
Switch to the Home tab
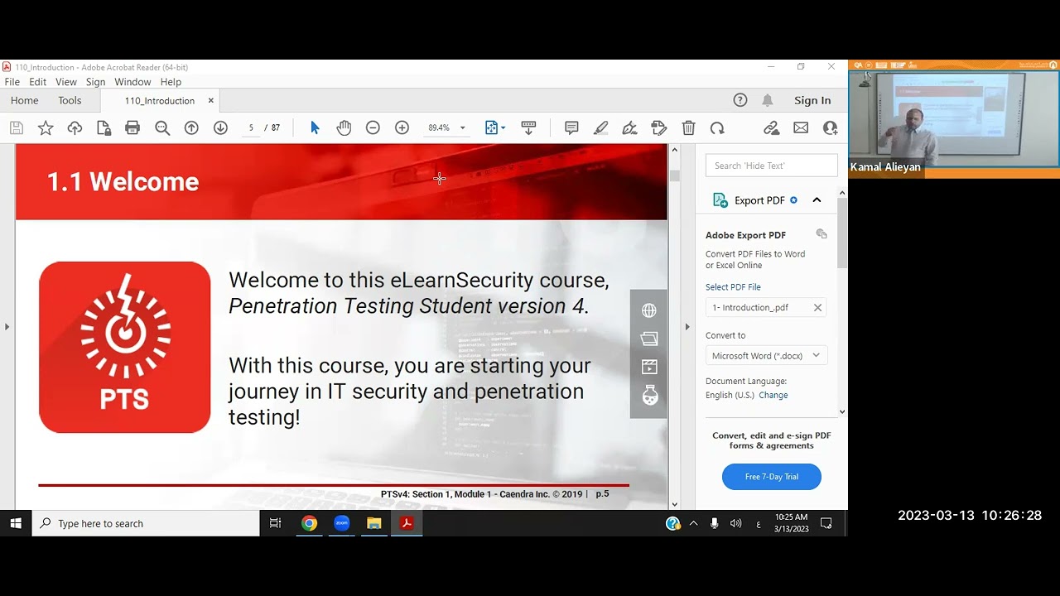click(25, 100)
